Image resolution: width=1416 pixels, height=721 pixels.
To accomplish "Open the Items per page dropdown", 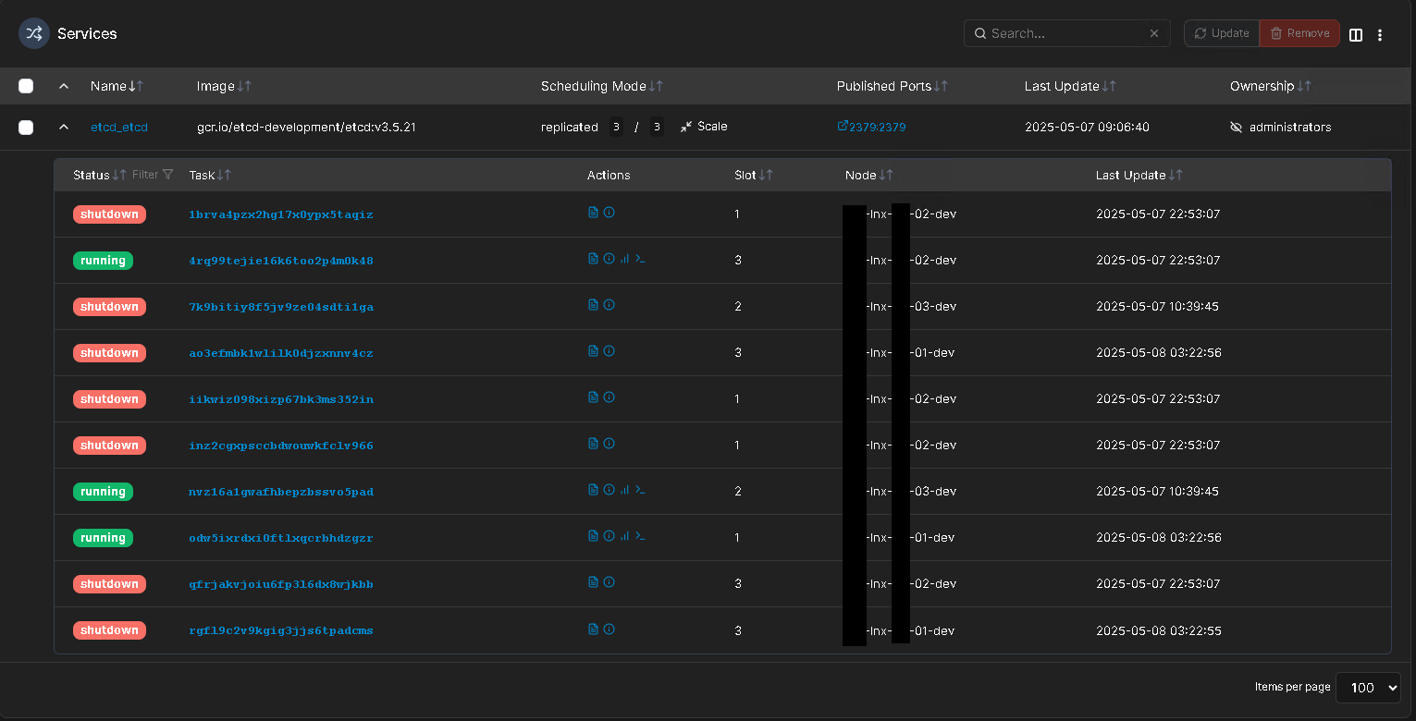I will (1368, 688).
